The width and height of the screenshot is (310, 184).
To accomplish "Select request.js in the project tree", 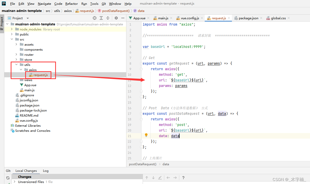I will coord(41,75).
